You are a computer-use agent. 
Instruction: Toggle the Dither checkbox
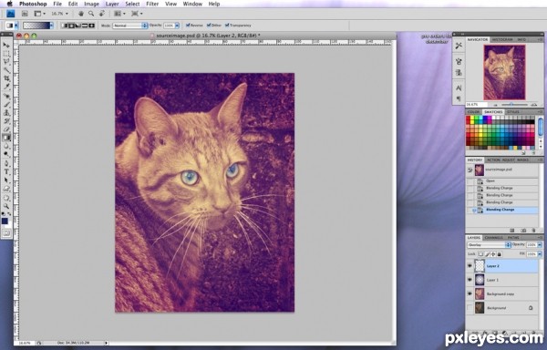209,26
